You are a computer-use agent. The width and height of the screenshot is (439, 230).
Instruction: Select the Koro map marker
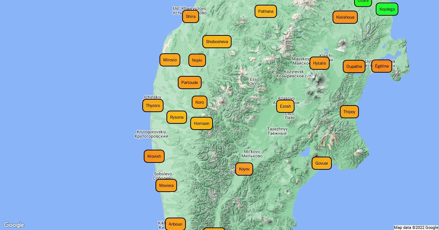199,102
